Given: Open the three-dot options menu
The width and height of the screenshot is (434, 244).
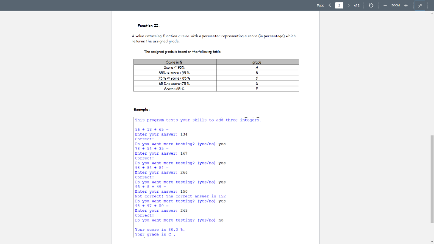Looking at the screenshot, I should point(428,5).
